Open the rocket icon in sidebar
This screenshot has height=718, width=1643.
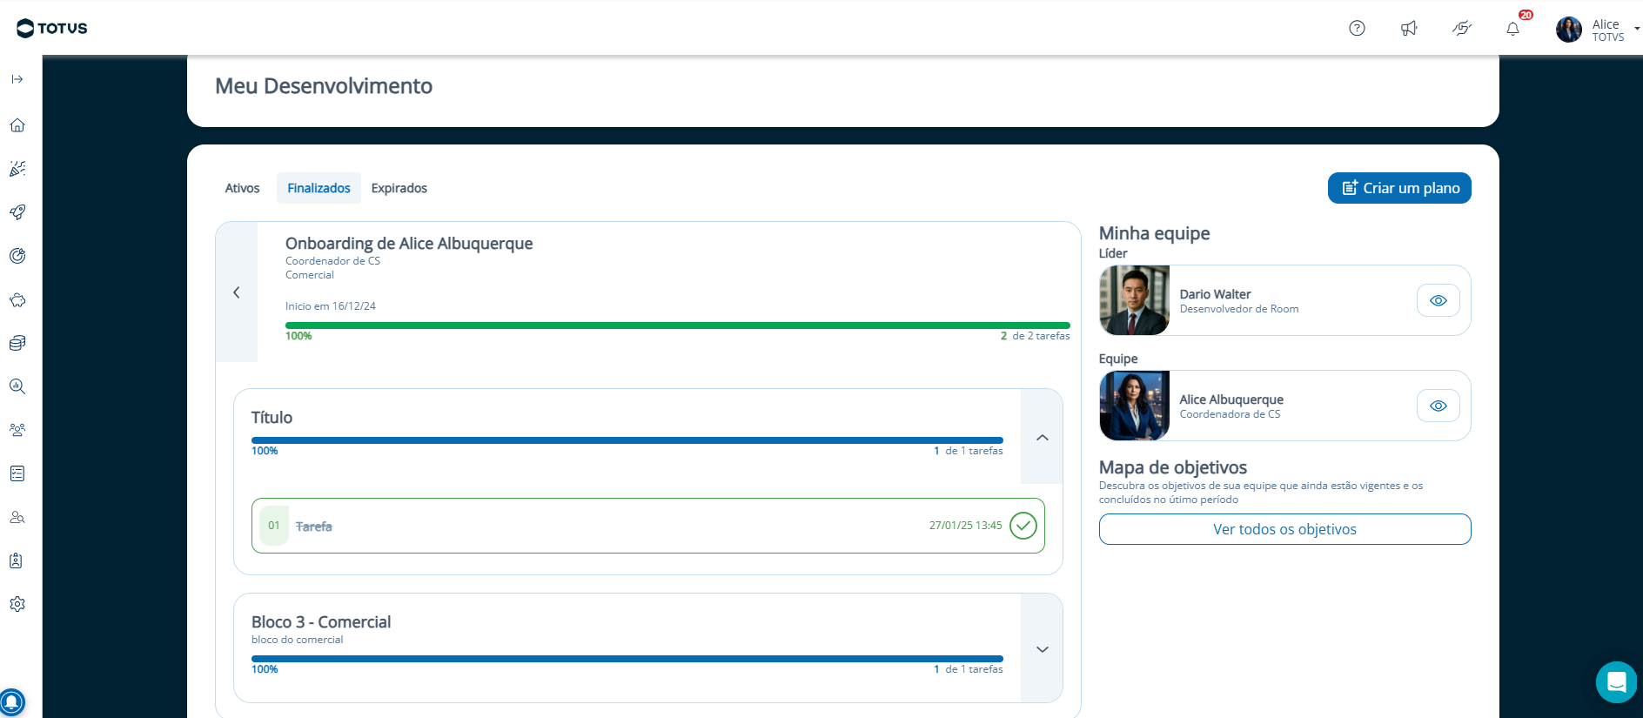[17, 212]
